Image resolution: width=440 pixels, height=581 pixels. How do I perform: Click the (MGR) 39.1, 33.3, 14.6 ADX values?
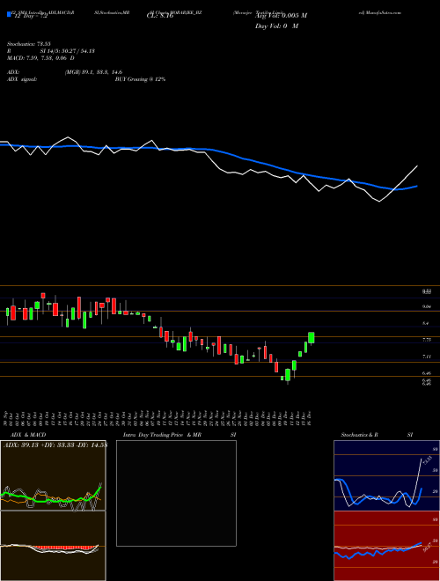[x=93, y=72]
